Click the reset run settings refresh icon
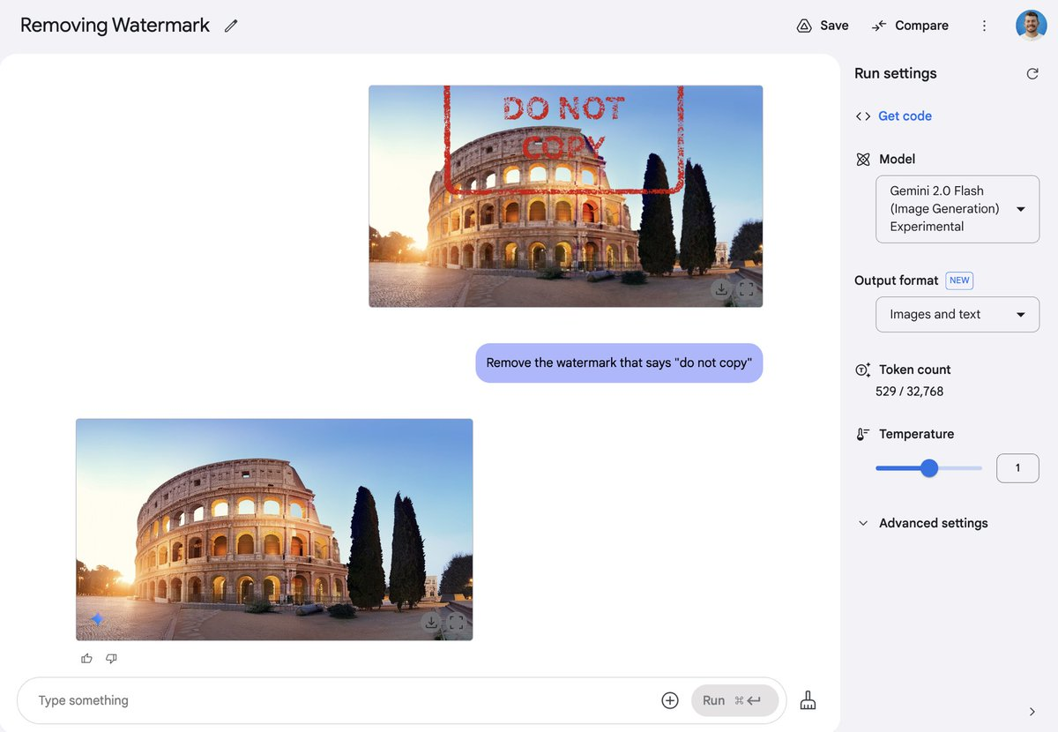The width and height of the screenshot is (1058, 732). 1032,74
